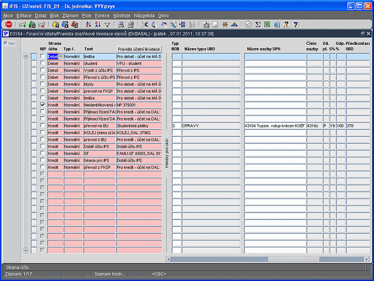Open help with the question mark window icon

click(296, 24)
